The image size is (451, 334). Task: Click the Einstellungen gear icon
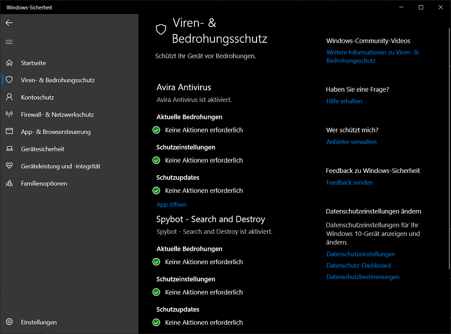[9, 322]
